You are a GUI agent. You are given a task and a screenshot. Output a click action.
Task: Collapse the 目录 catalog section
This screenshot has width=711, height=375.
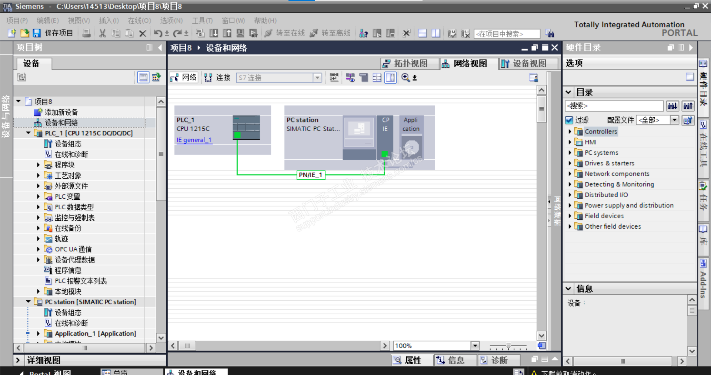(568, 92)
